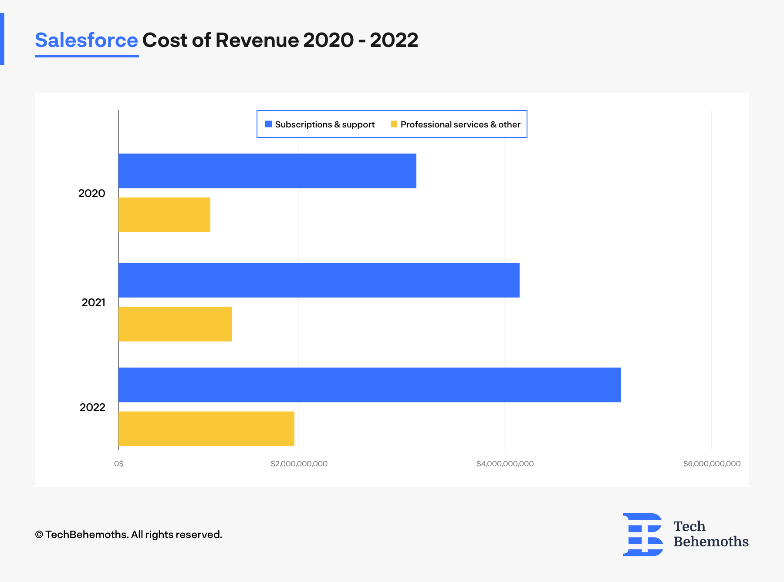The width and height of the screenshot is (784, 582).
Task: Toggle the Professional services & other legend label
Action: (x=460, y=124)
